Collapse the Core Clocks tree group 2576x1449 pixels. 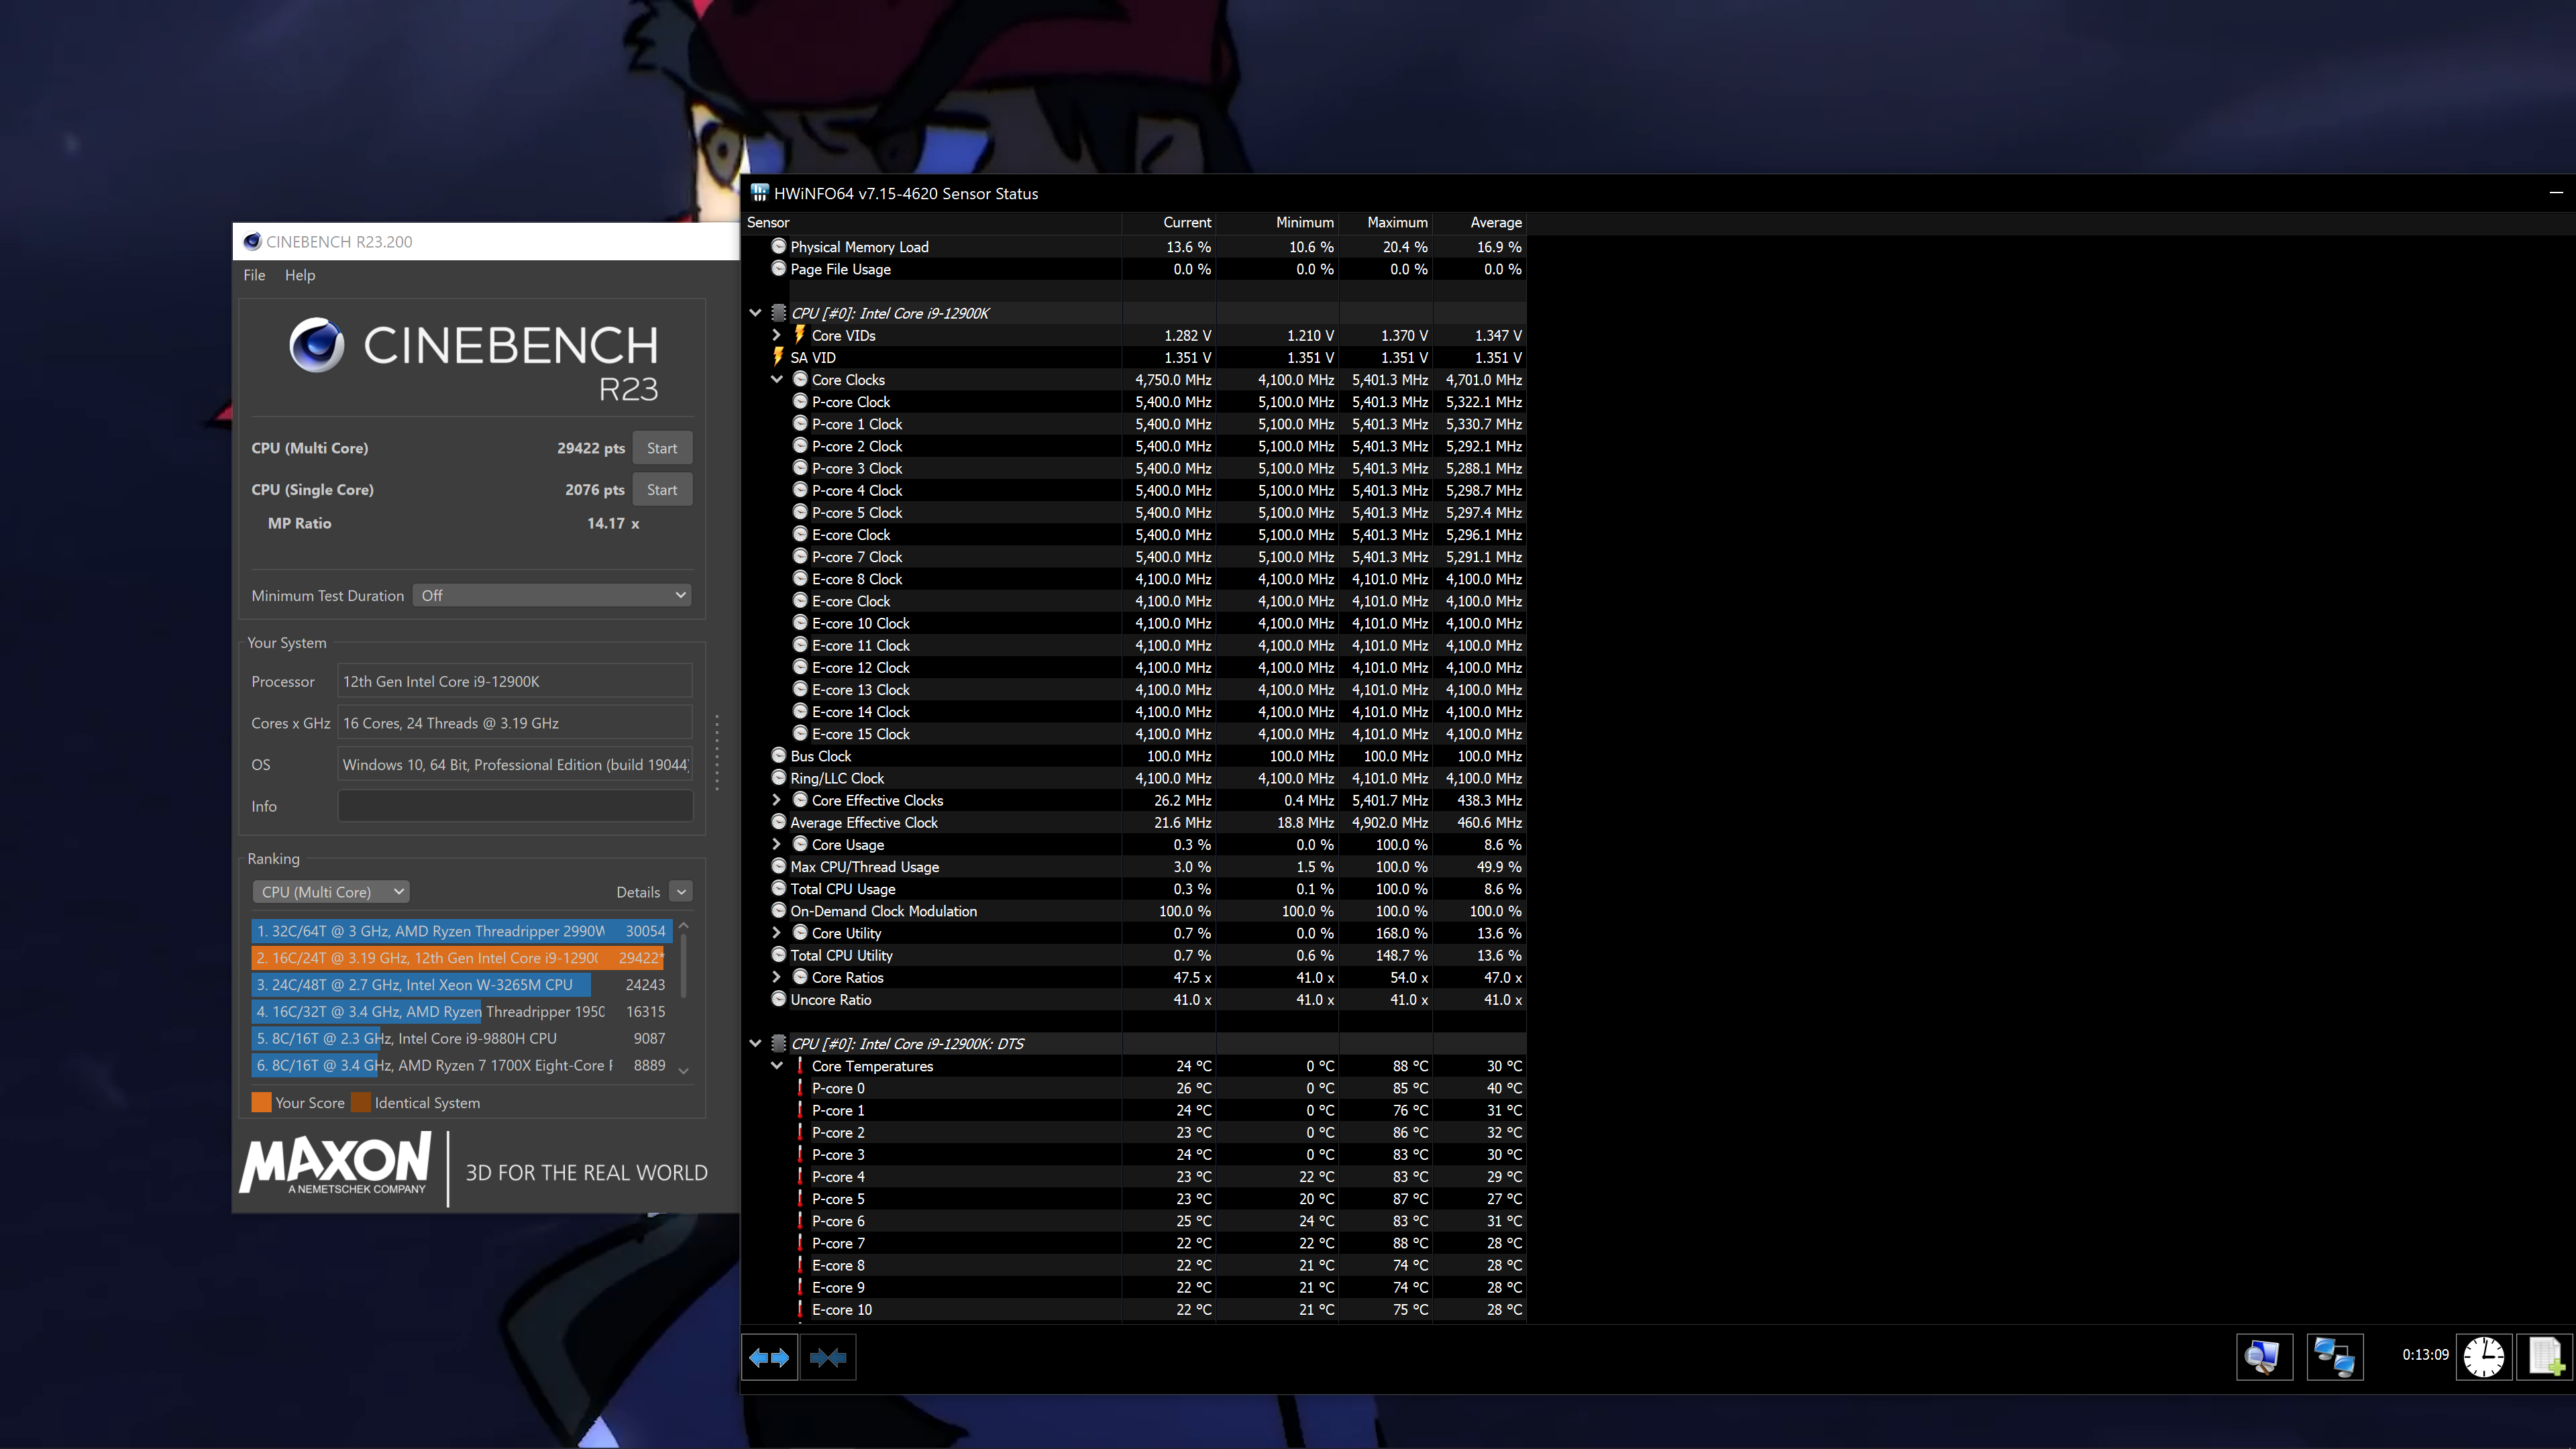pyautogui.click(x=777, y=379)
